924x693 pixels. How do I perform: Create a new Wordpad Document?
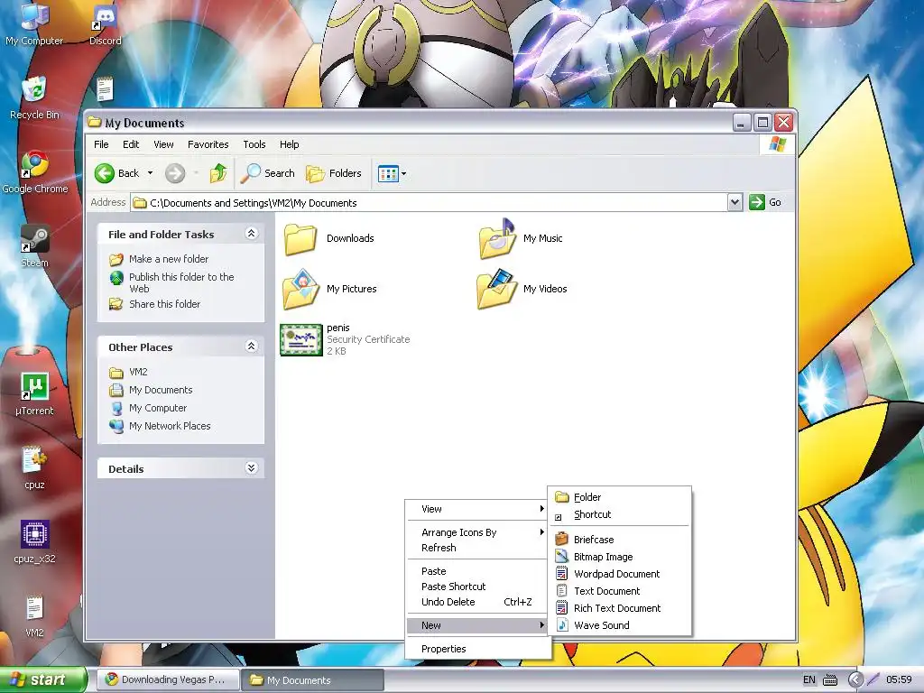coord(619,574)
